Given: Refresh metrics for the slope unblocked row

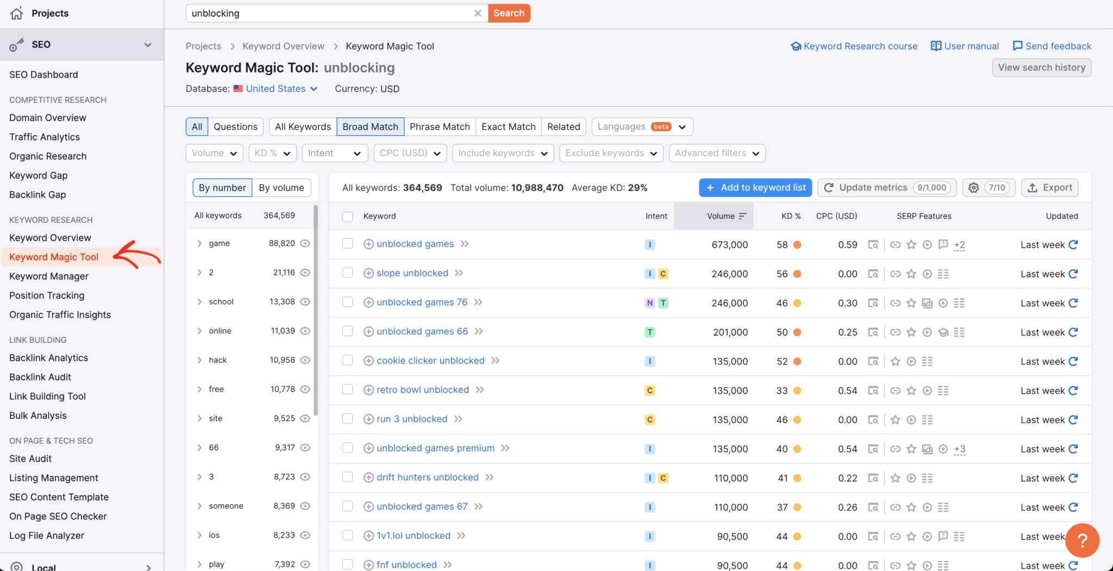Looking at the screenshot, I should pyautogui.click(x=1073, y=274).
